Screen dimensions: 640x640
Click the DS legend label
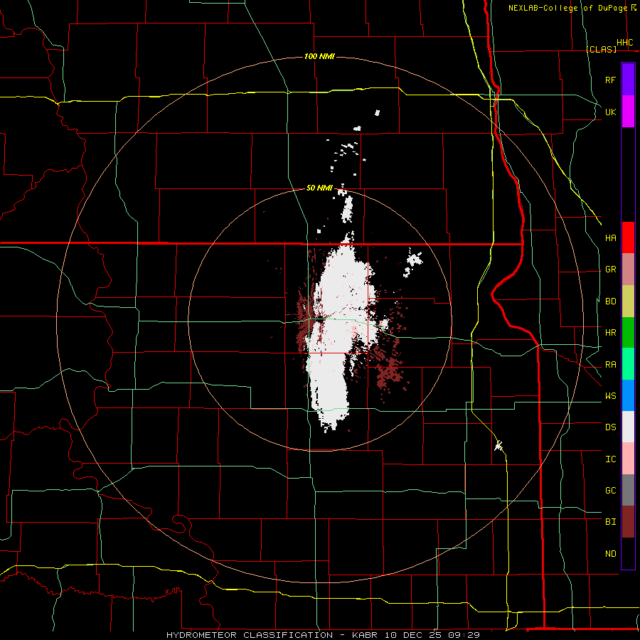click(x=611, y=427)
